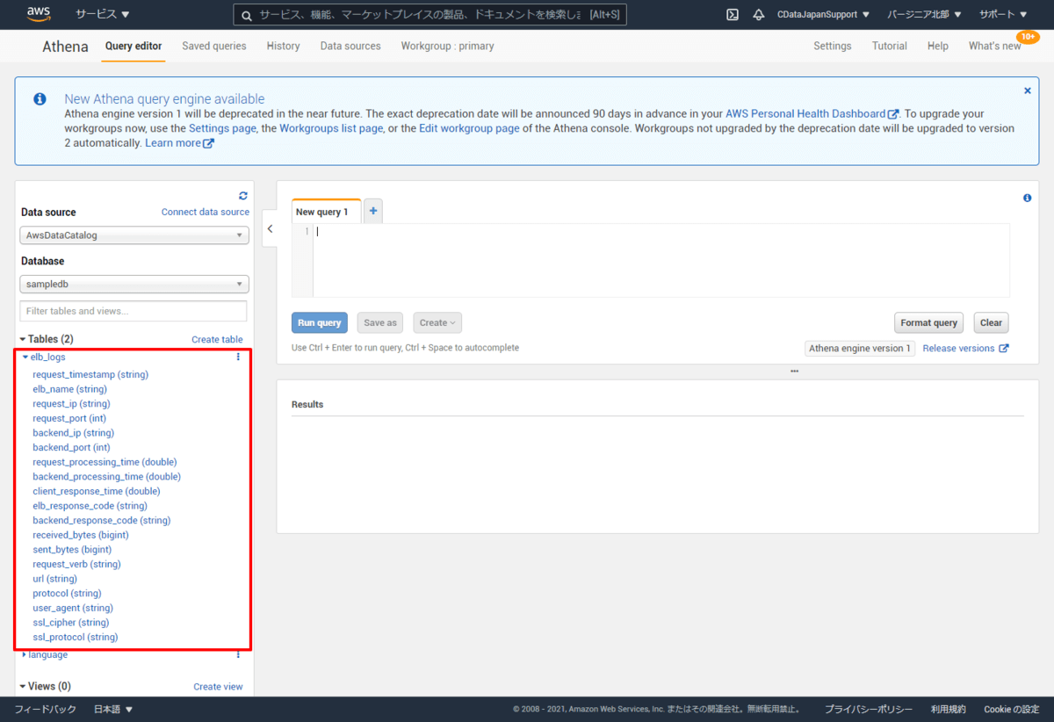
Task: Open the elb_logs table options menu
Action: tap(238, 357)
